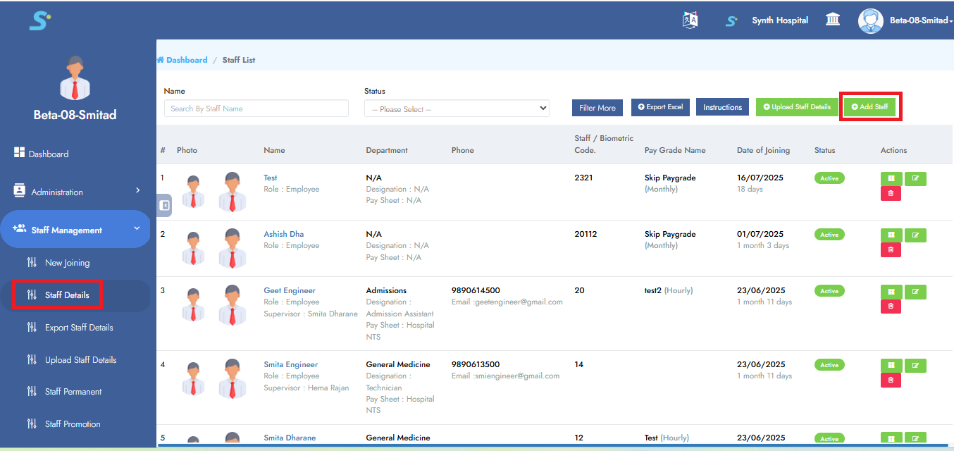The image size is (954, 451).
Task: Click the language translate icon in header
Action: 690,20
